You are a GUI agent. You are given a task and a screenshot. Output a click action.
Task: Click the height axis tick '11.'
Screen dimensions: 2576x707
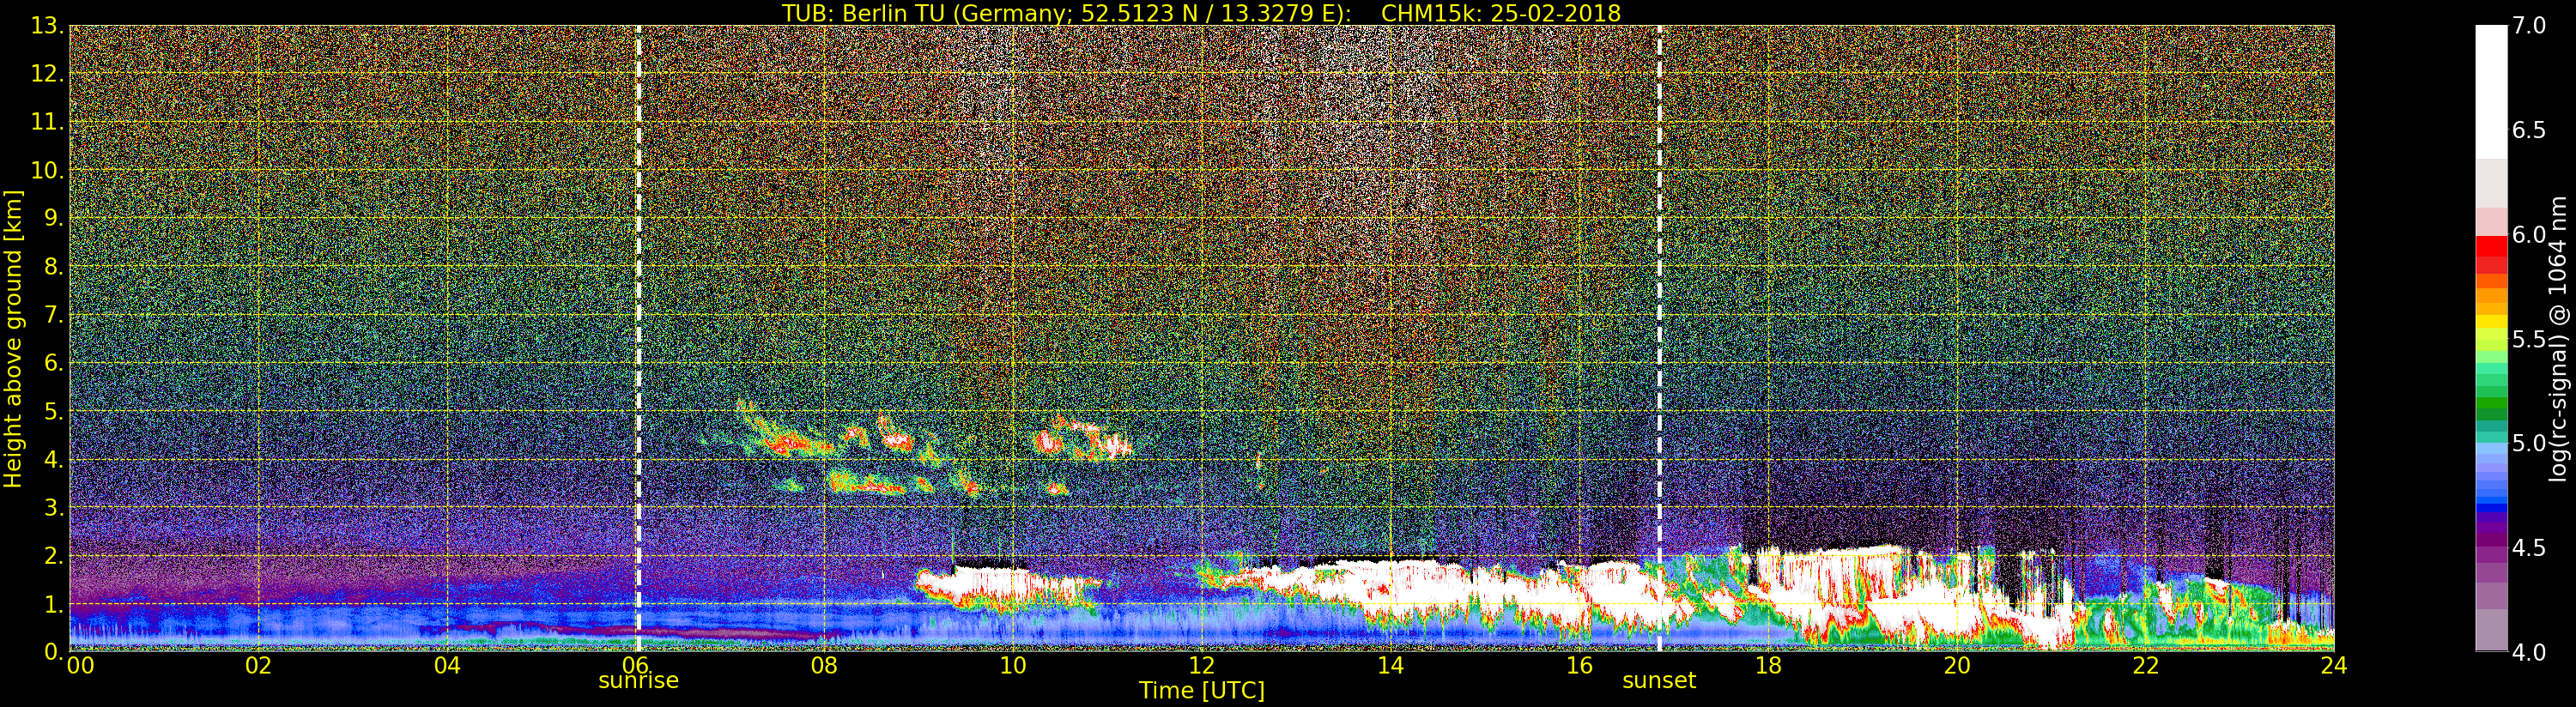pos(47,122)
